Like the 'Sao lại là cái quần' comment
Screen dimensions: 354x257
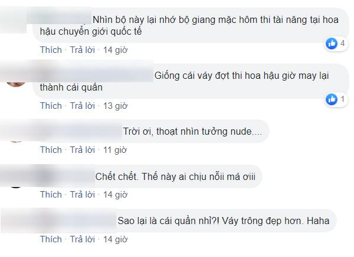pyautogui.click(x=51, y=239)
